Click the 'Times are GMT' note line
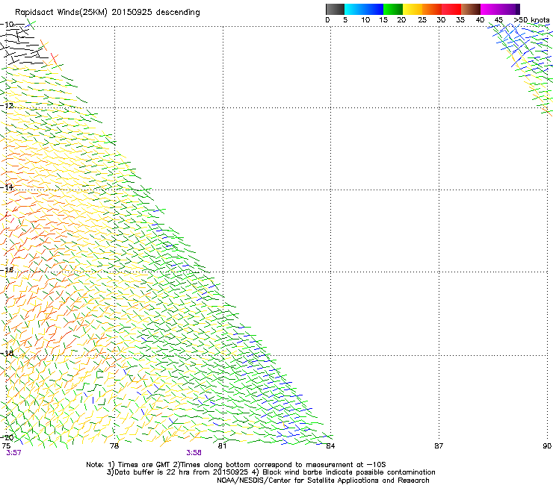Viewport: 553px width, 485px height. [235, 465]
